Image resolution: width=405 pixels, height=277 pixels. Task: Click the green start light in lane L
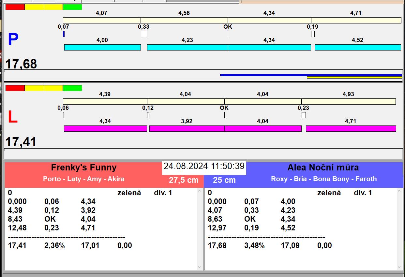click(72, 88)
